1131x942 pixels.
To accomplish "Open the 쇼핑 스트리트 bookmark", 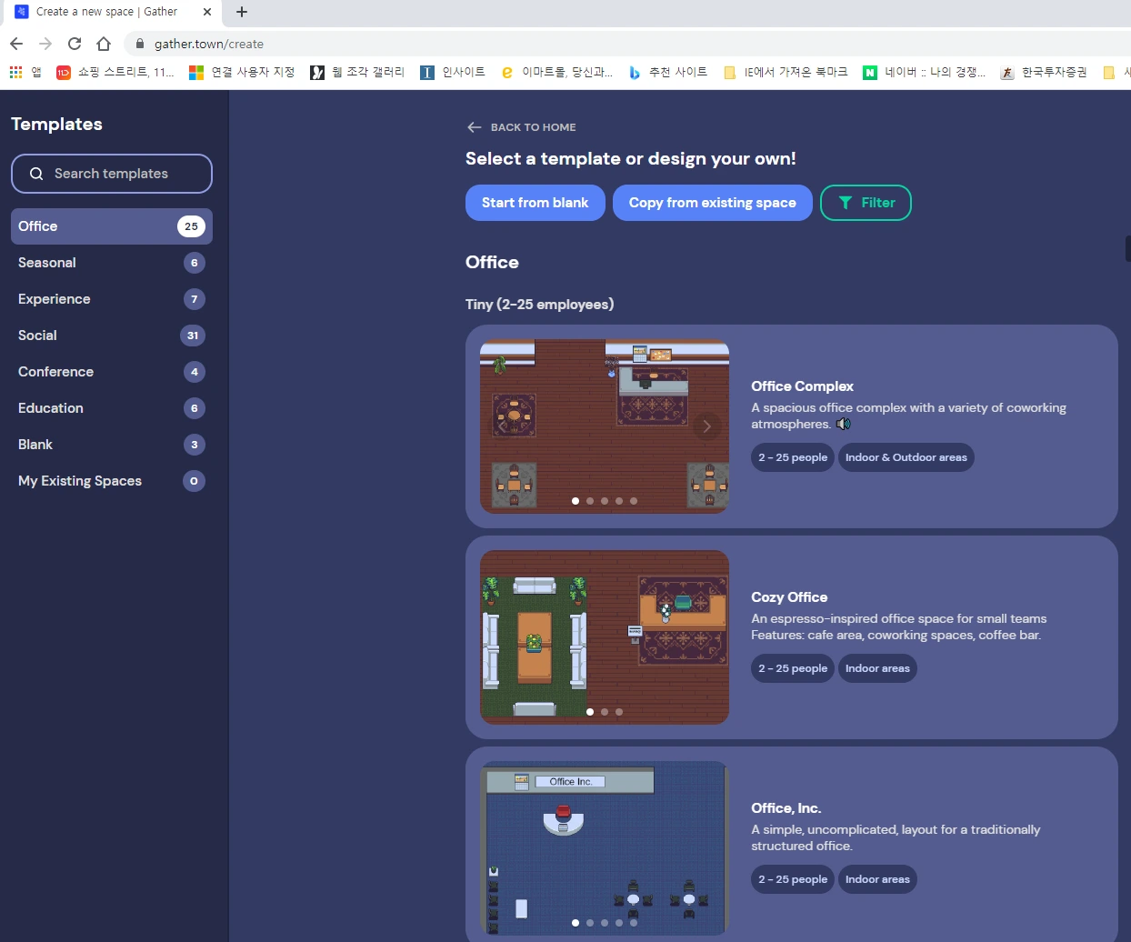I will (x=115, y=72).
